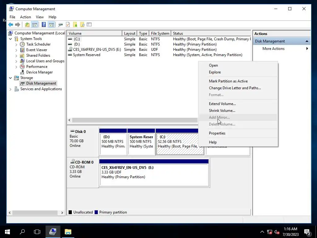Image resolution: width=317 pixels, height=238 pixels.
Task: Select the CD-ROM 0 E: partition block
Action: [154, 173]
